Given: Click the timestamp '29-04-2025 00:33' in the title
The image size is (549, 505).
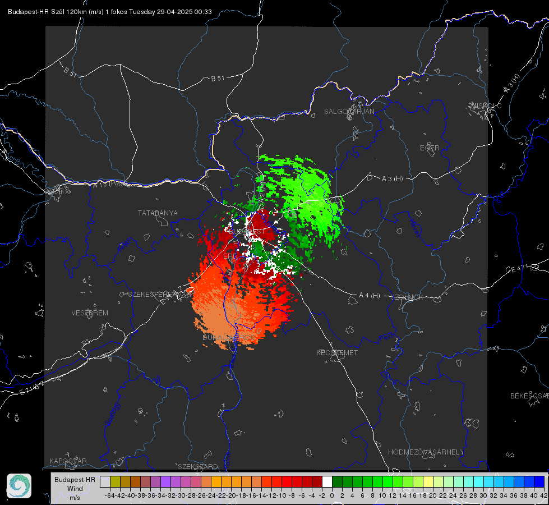Looking at the screenshot, I should click(x=184, y=12).
